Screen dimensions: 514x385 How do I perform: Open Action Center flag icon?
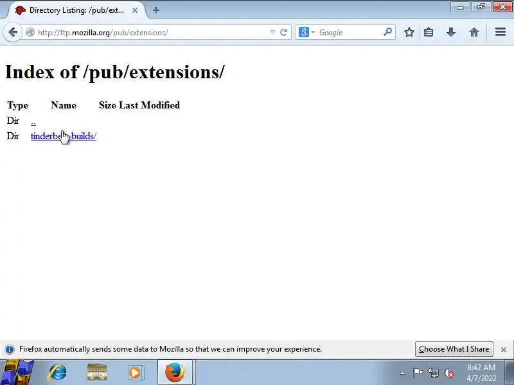coord(418,373)
